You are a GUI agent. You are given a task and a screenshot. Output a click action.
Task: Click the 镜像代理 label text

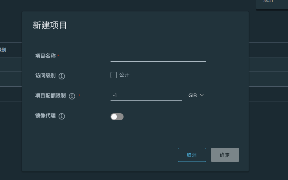pyautogui.click(x=45, y=116)
